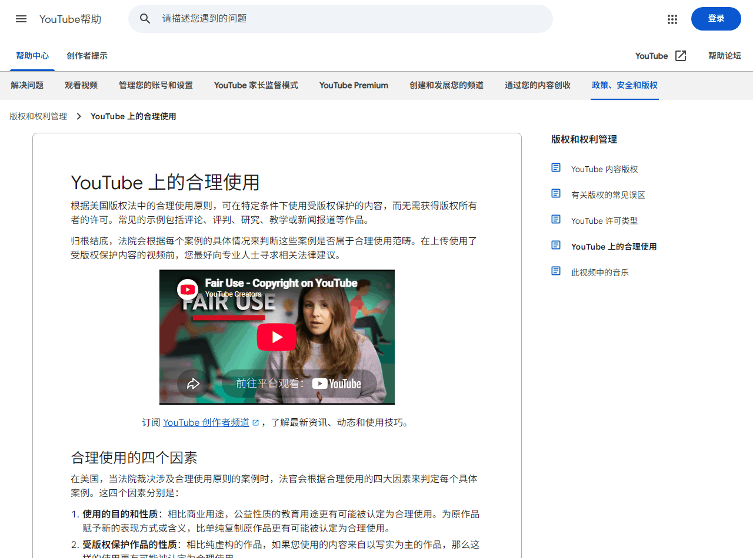
Task: Select the current YouTube 上的合理使用 sidebar item
Action: (614, 247)
